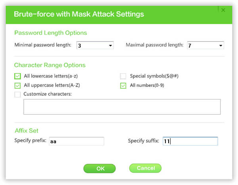Click the Special symbols($@#) label
The width and height of the screenshot is (238, 185).
pos(154,76)
